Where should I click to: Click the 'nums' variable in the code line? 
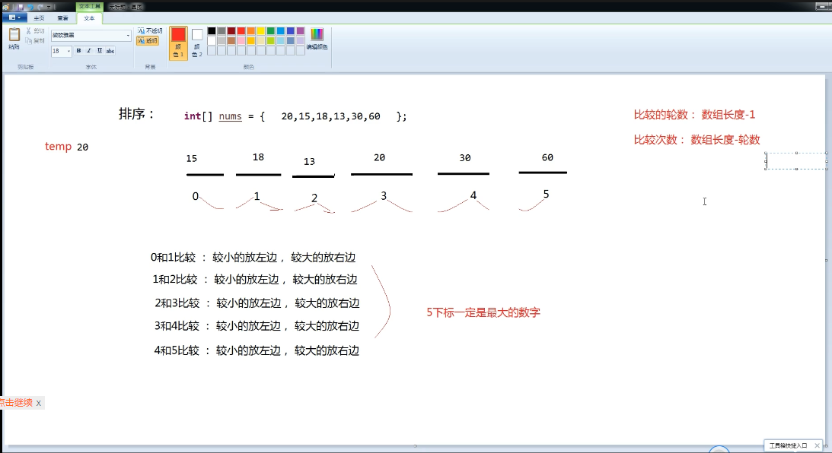pos(231,116)
